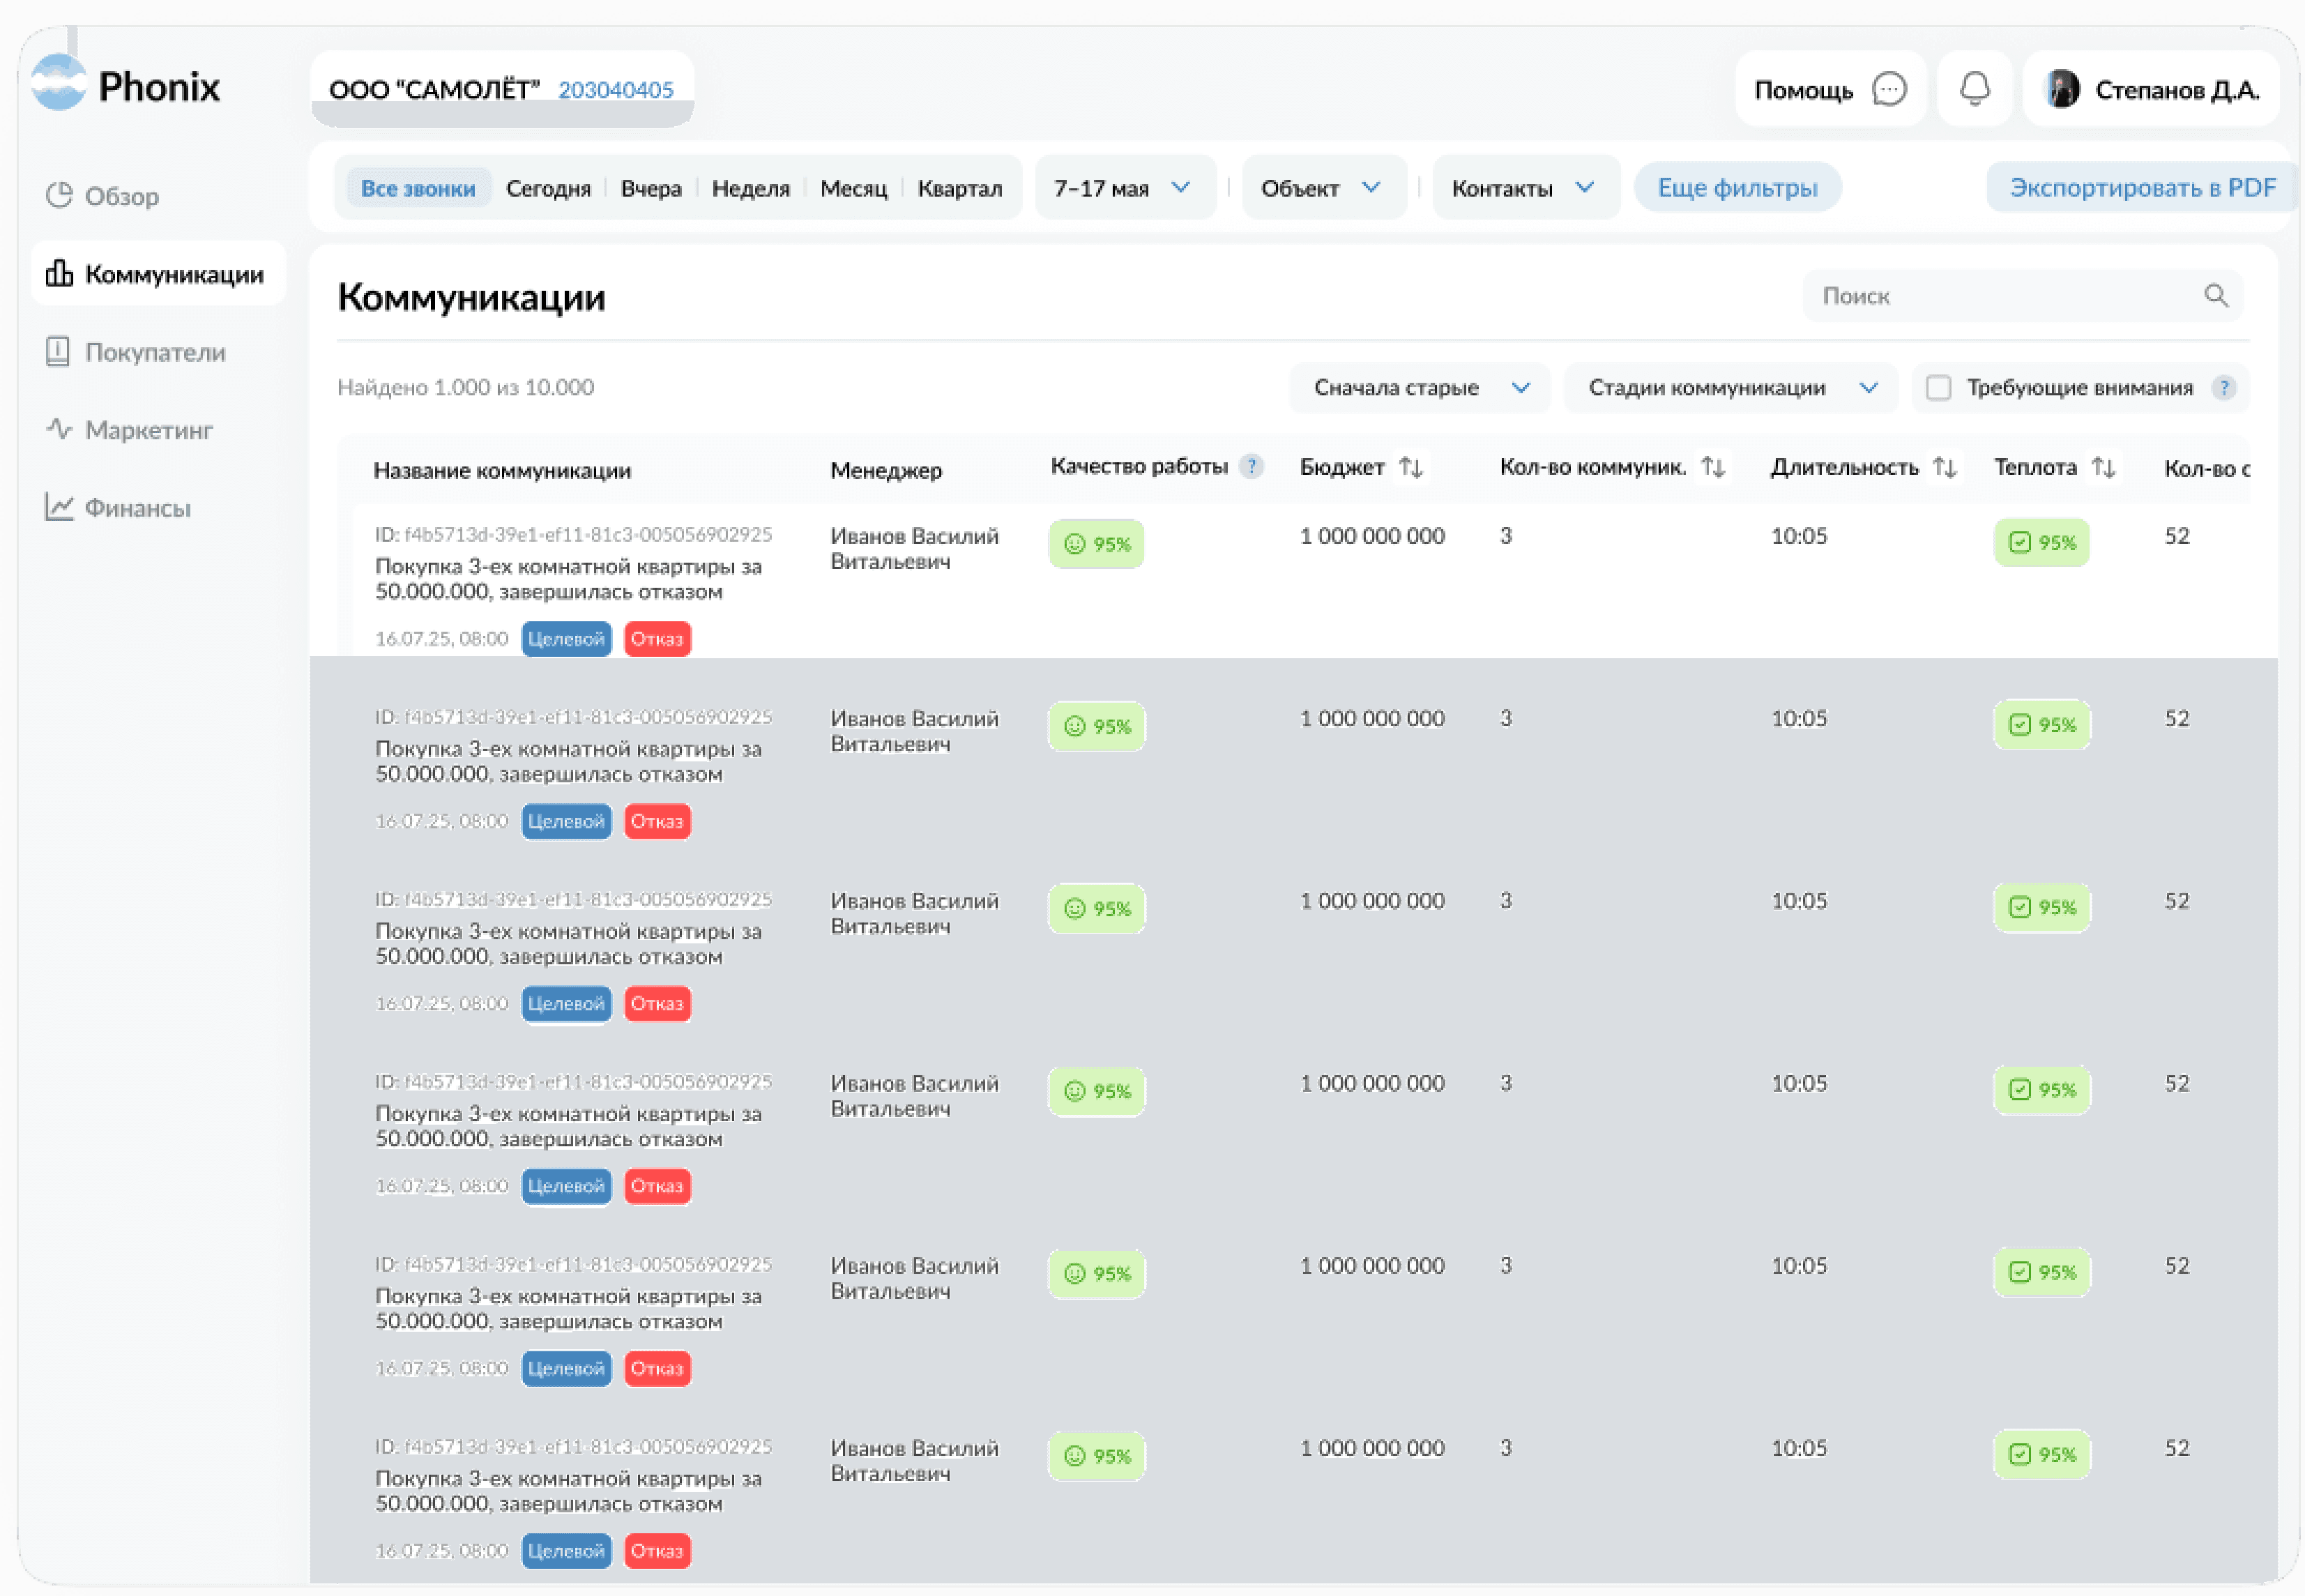Click Экспортировать в PDF button
Image resolution: width=2305 pixels, height=1596 pixels.
click(2141, 187)
